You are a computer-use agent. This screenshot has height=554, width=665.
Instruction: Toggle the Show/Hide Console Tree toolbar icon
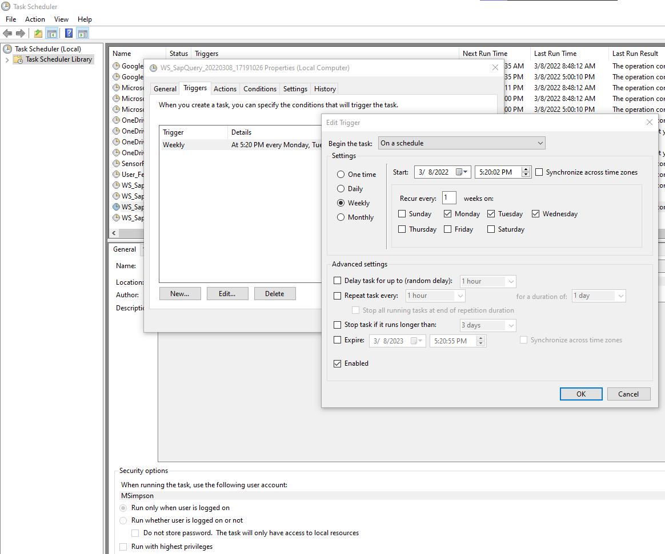point(52,33)
